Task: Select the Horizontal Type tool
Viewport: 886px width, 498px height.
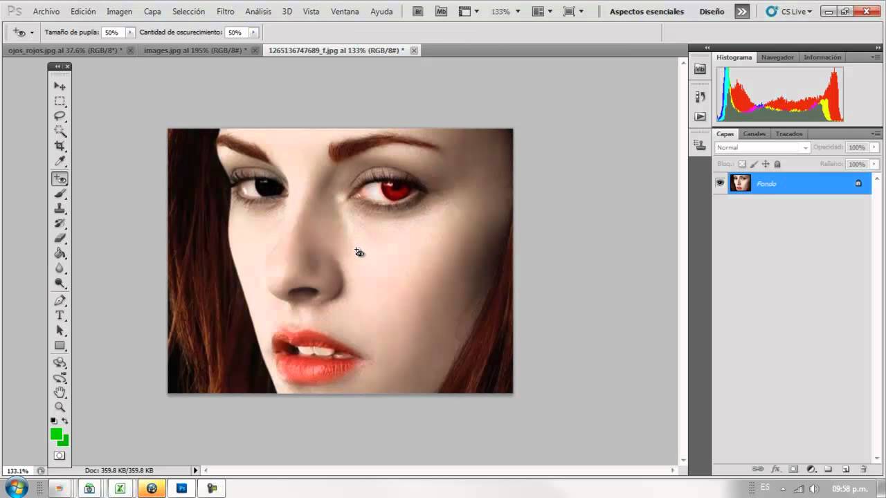Action: [x=60, y=315]
